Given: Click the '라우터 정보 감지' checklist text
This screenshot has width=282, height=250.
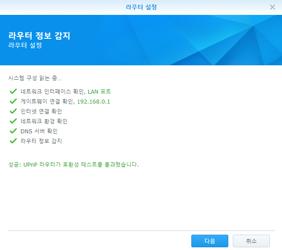Looking at the screenshot, I should [42, 141].
